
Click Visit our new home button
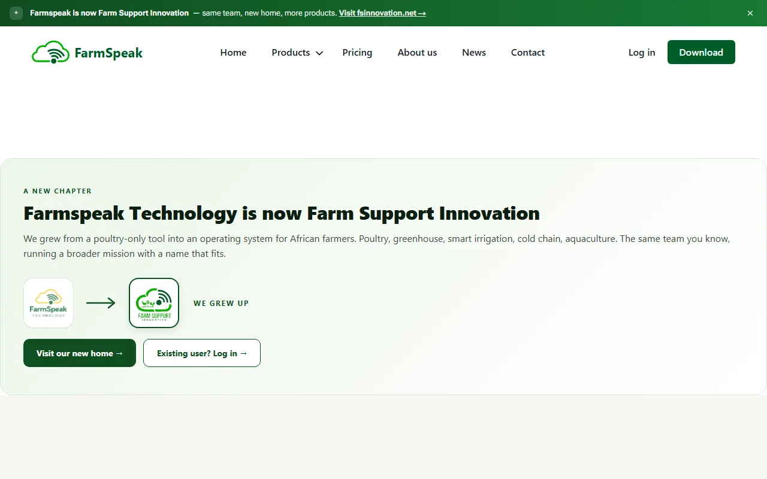tap(80, 353)
